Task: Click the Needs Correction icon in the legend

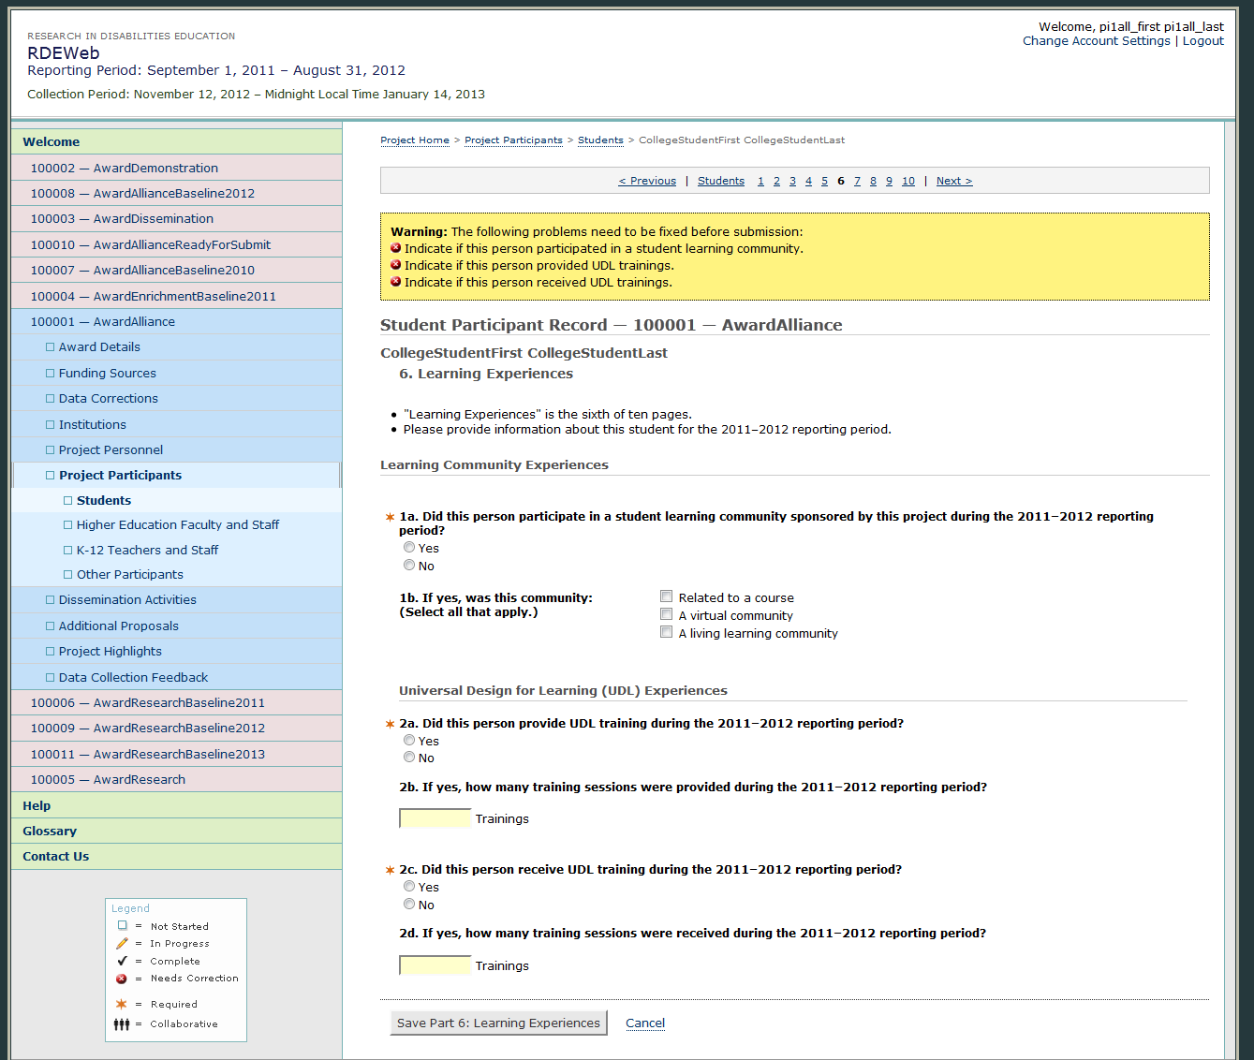Action: (x=122, y=979)
